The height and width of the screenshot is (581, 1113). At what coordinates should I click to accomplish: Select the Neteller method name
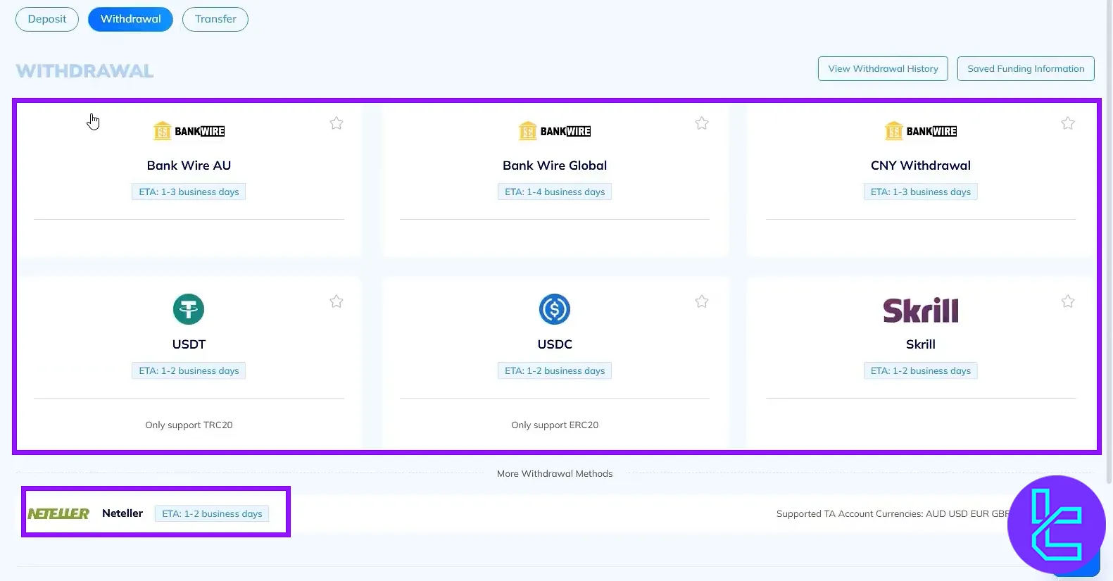(x=122, y=513)
